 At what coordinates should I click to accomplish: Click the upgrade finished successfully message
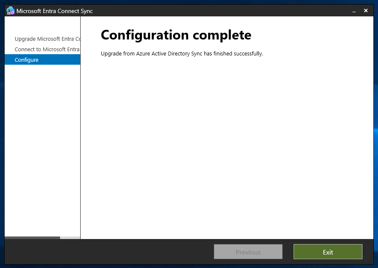coord(182,53)
